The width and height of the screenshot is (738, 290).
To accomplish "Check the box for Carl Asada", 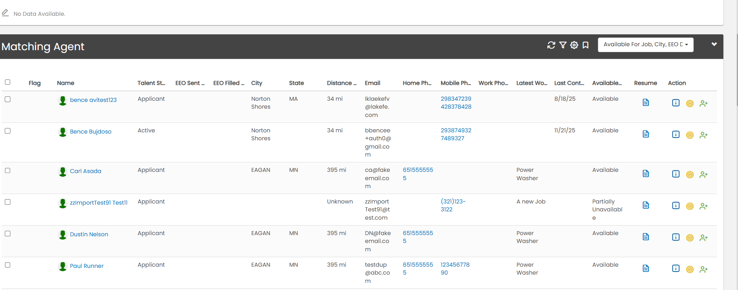I will click(x=8, y=170).
